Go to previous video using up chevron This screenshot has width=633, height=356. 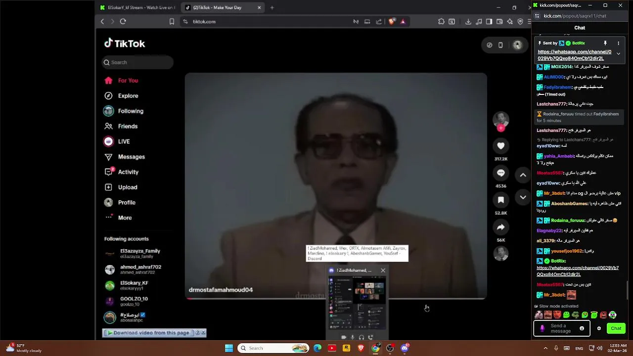pyautogui.click(x=523, y=175)
